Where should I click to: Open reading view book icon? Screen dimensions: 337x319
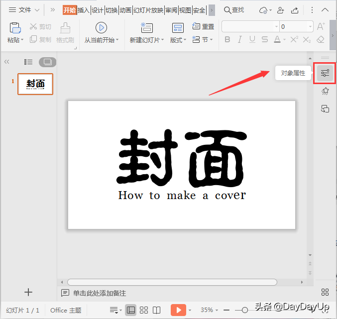pyautogui.click(x=157, y=310)
